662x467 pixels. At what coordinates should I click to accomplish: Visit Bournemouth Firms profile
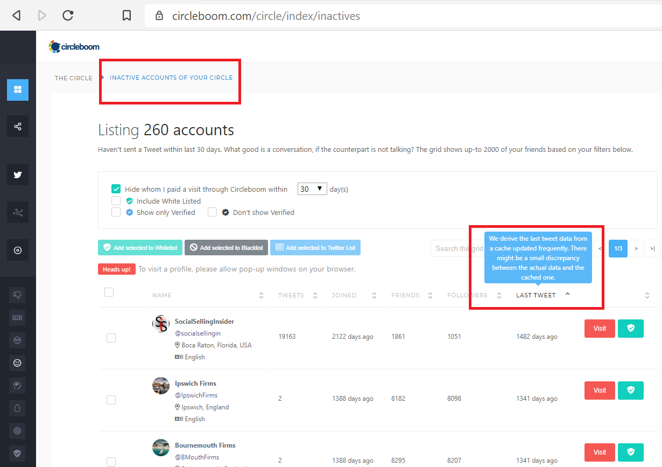(600, 452)
